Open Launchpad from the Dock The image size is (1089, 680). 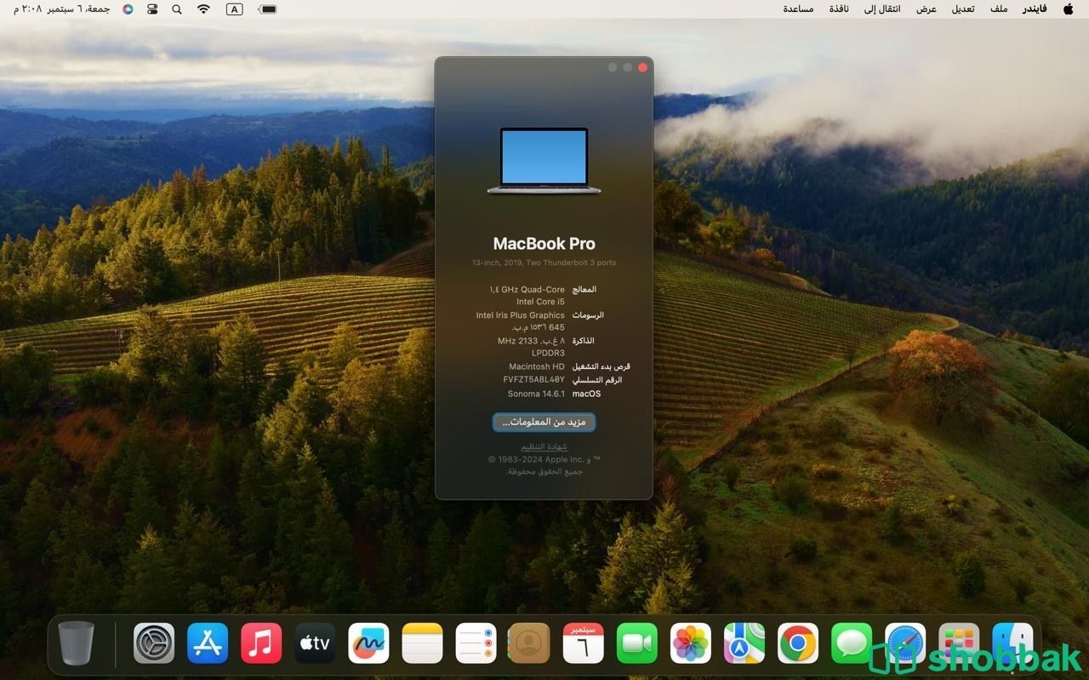959,643
